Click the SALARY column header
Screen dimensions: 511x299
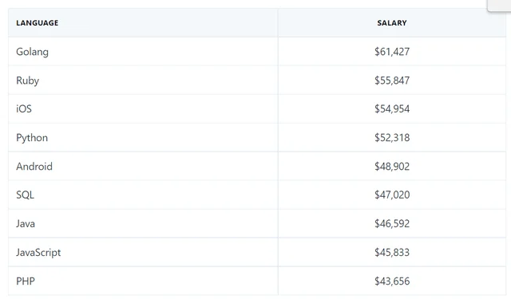392,23
